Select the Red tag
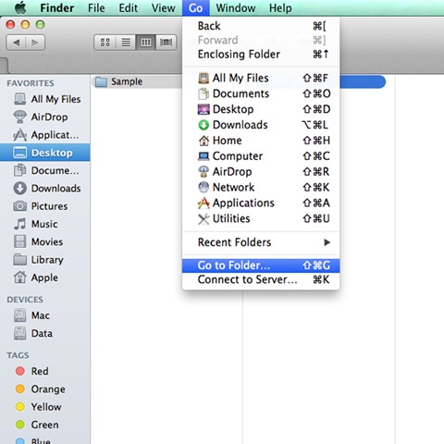444x444 pixels. tap(45, 371)
